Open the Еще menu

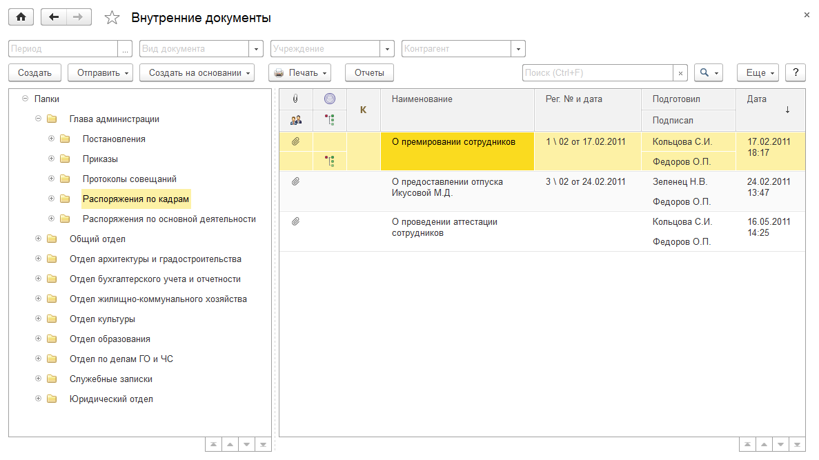pos(758,72)
